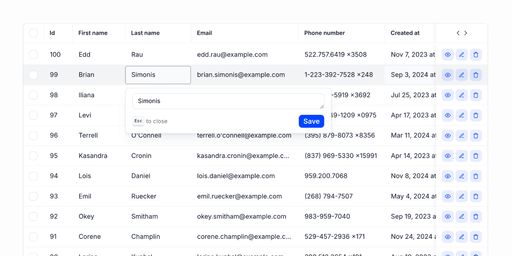
Task: Edit the Brian Simonis row
Action: 462,75
